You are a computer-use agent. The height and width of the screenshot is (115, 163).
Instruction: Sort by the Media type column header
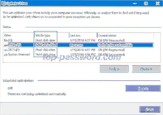43,35
